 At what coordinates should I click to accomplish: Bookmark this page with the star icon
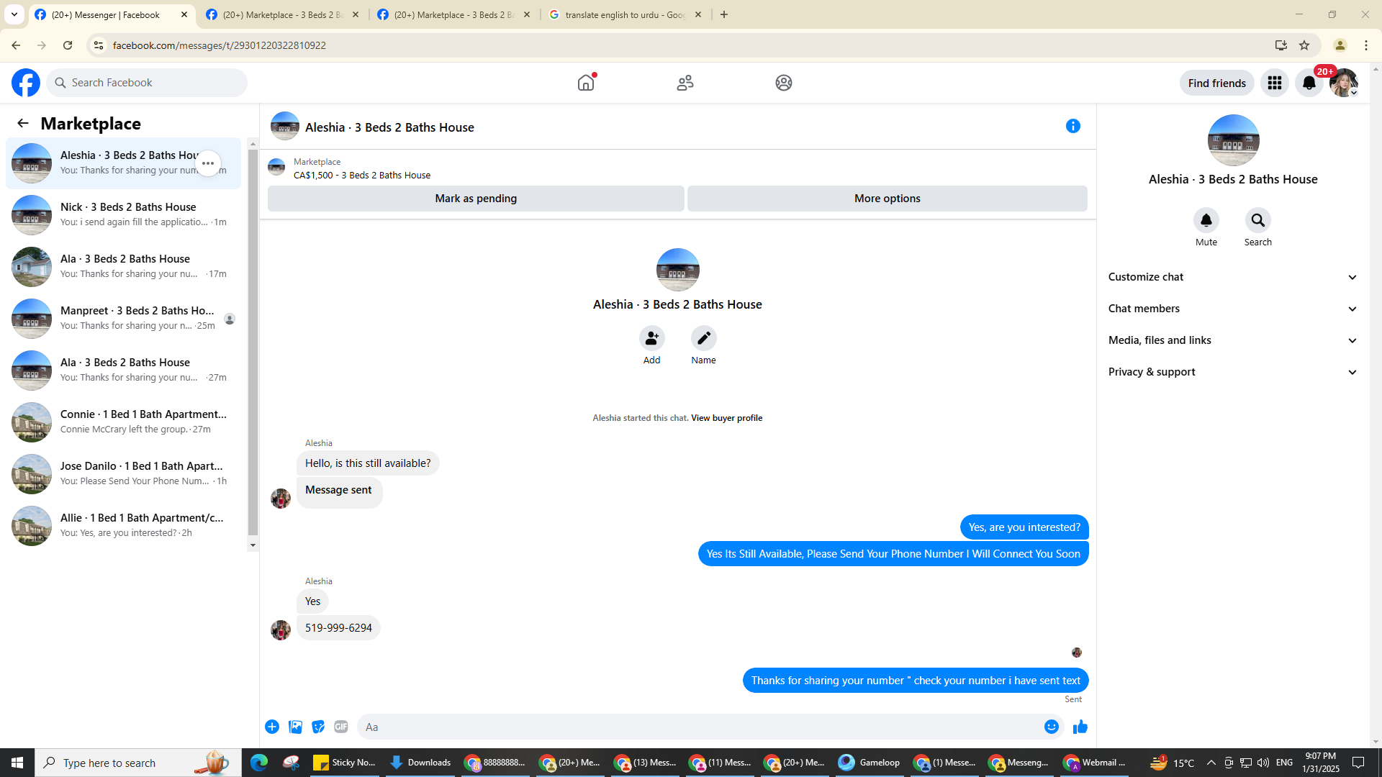pyautogui.click(x=1304, y=45)
